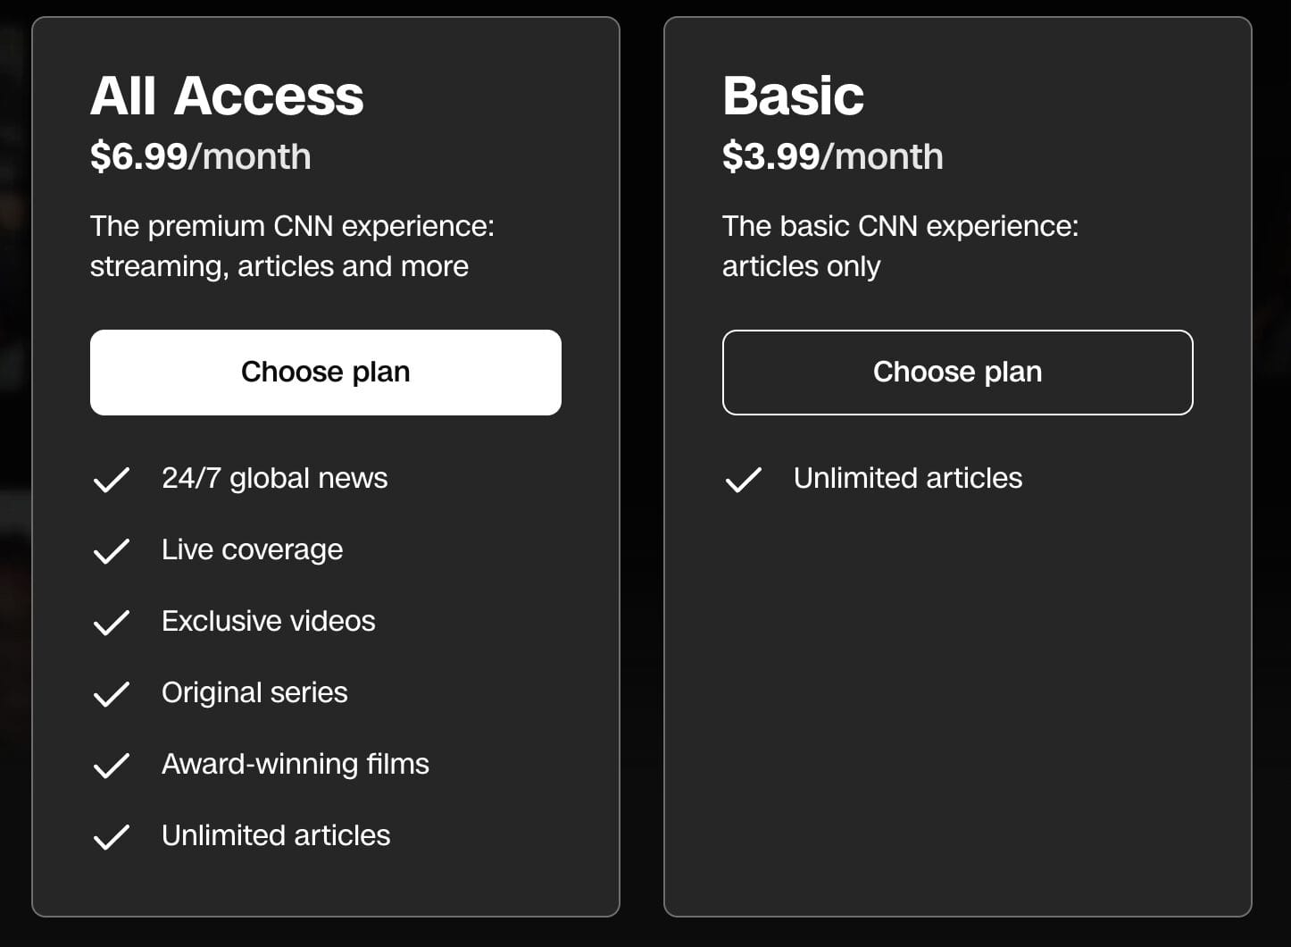Click the All Access plan's Unlimited articles checkmark

111,837
